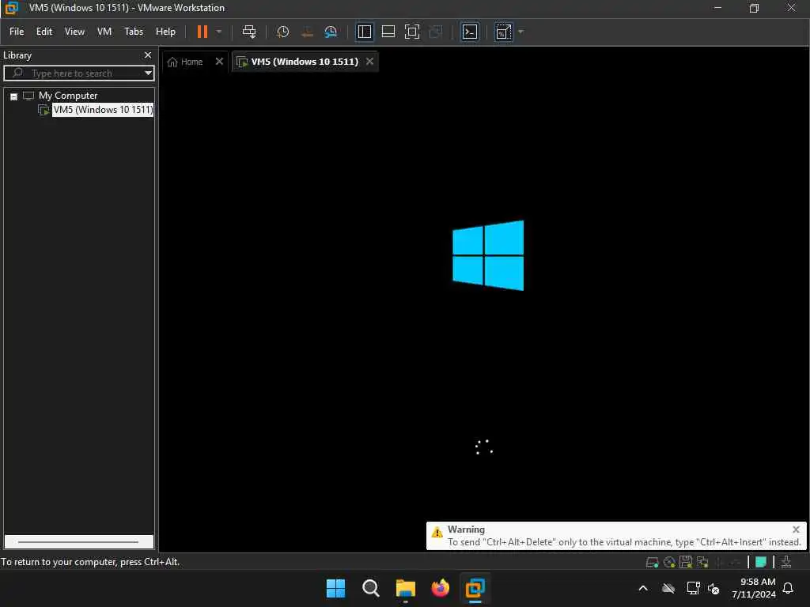
Task: Open the View menu
Action: point(74,32)
